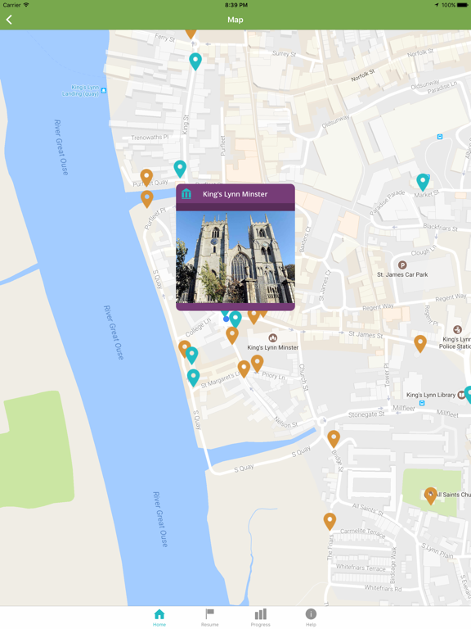
Task: Tap orange pin at All Saints Church
Action: coord(431,496)
